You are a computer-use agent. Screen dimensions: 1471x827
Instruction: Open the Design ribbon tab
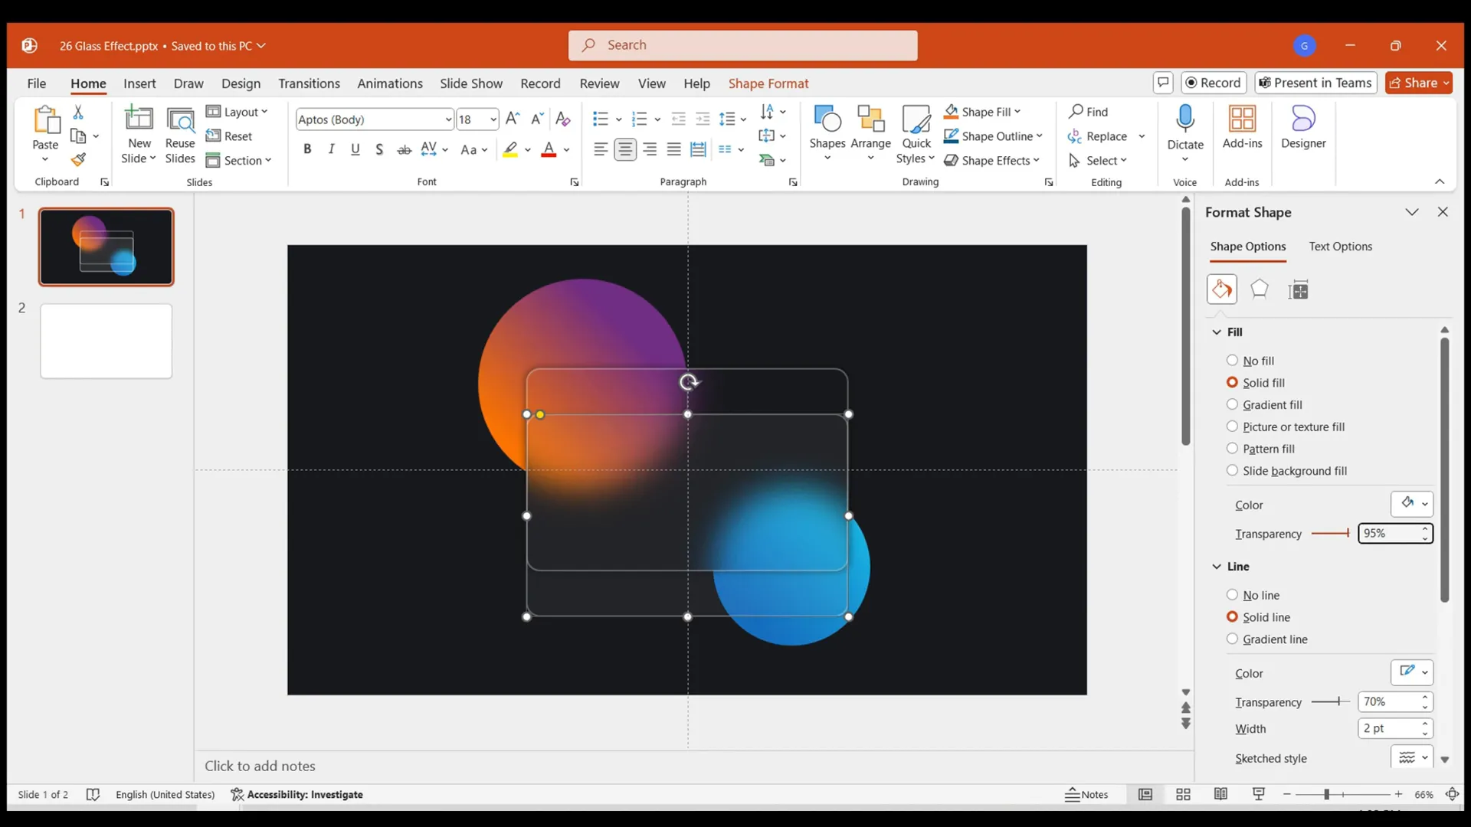tap(241, 83)
